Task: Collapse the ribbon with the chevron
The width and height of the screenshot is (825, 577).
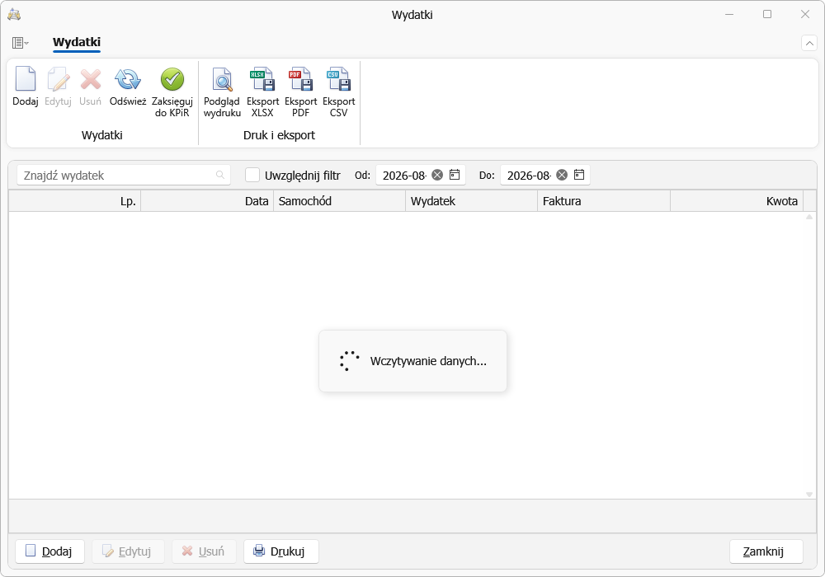Action: point(809,43)
